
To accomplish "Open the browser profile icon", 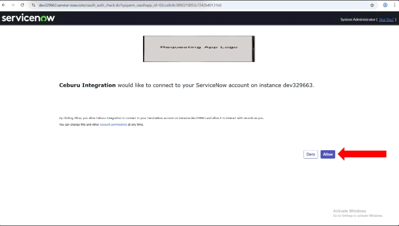I will tap(385, 5).
